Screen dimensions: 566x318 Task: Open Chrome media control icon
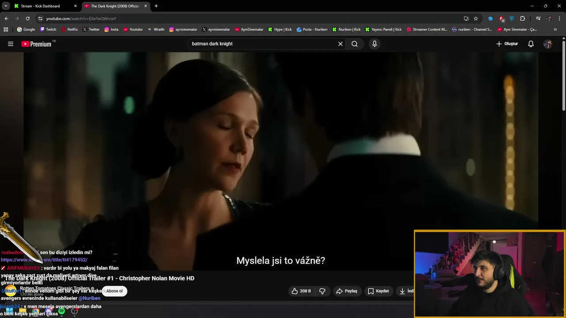point(538,19)
